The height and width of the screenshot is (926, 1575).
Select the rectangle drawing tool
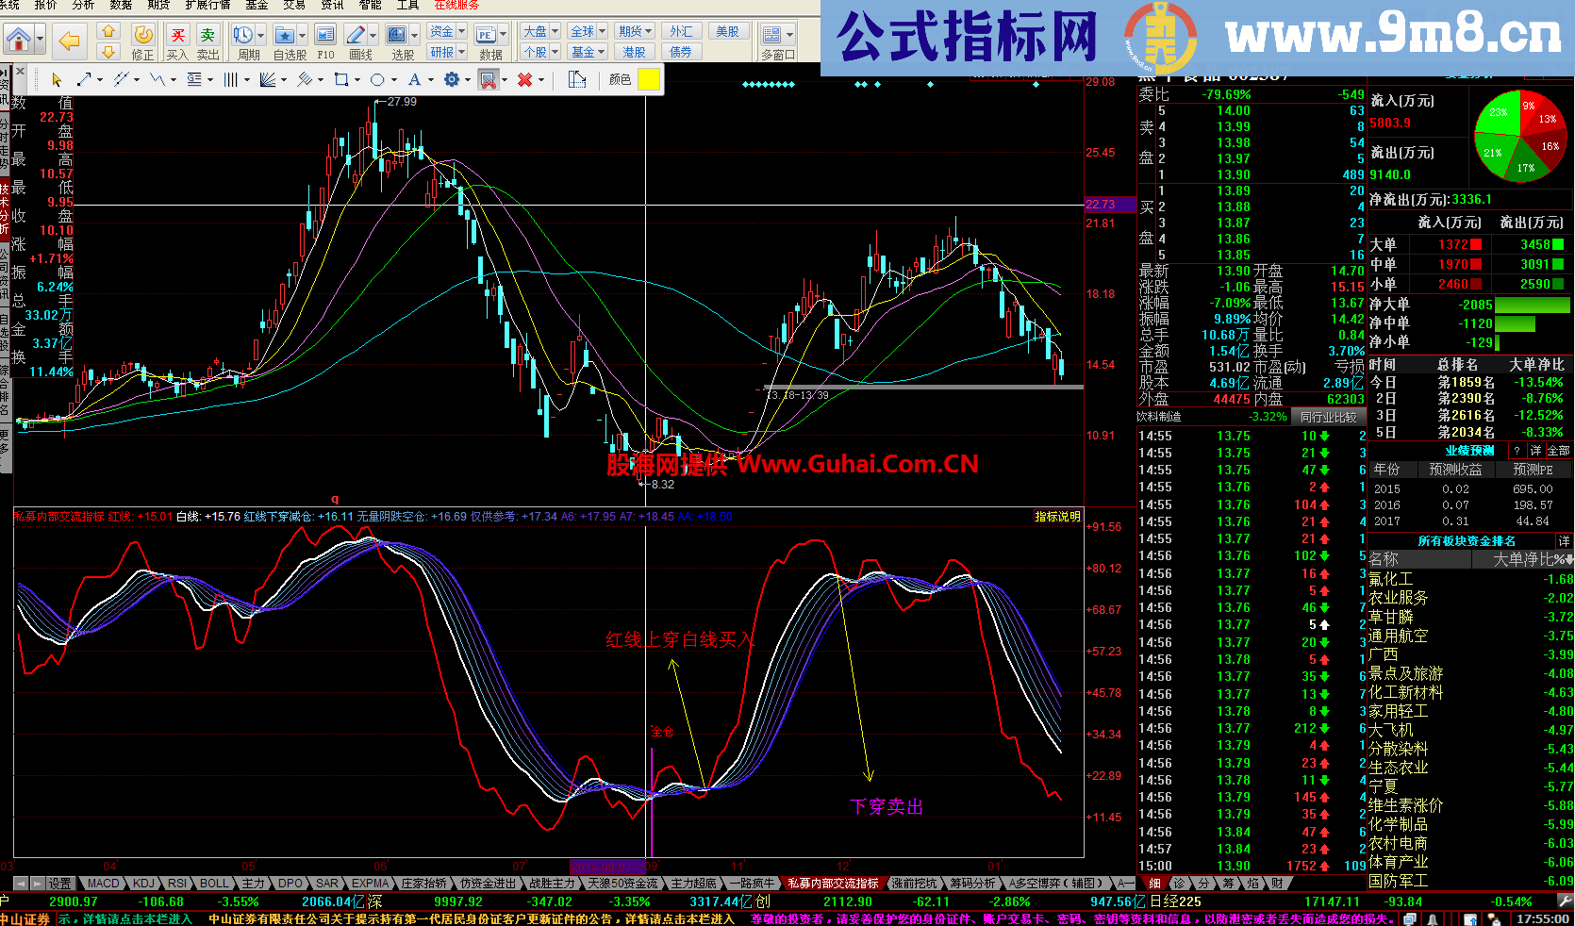click(341, 80)
